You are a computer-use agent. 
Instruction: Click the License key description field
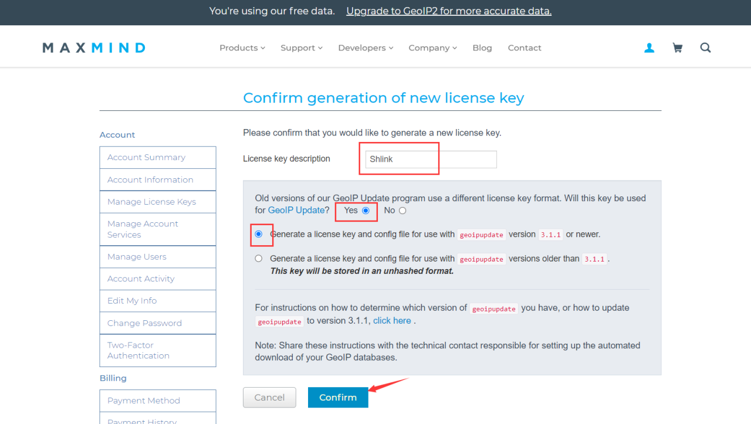(x=431, y=160)
